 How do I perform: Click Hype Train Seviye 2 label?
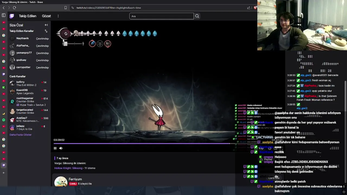click(31, 105)
